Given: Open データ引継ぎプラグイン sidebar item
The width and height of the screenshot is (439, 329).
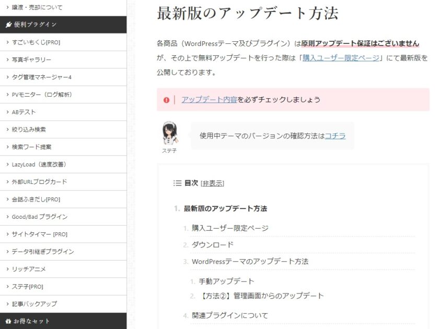Looking at the screenshot, I should coord(63,252).
